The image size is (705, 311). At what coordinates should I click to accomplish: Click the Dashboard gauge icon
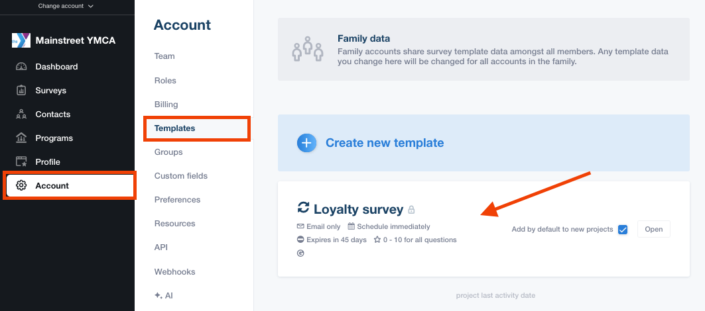[x=21, y=67]
